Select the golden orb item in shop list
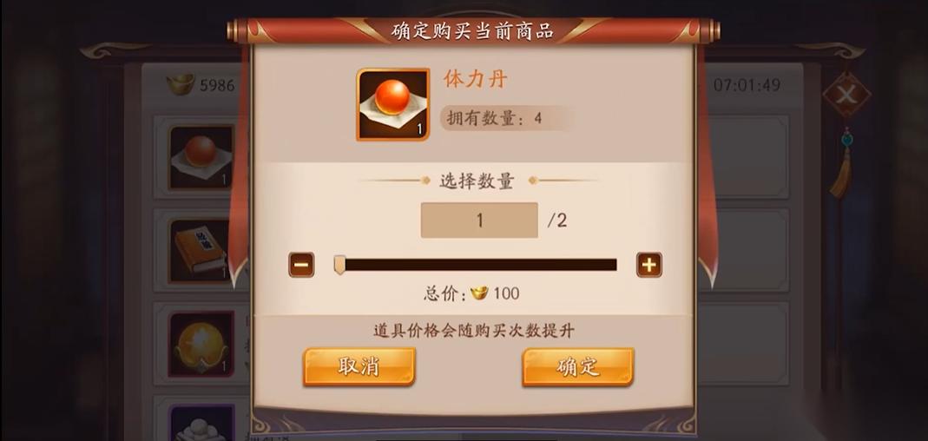 coord(201,344)
